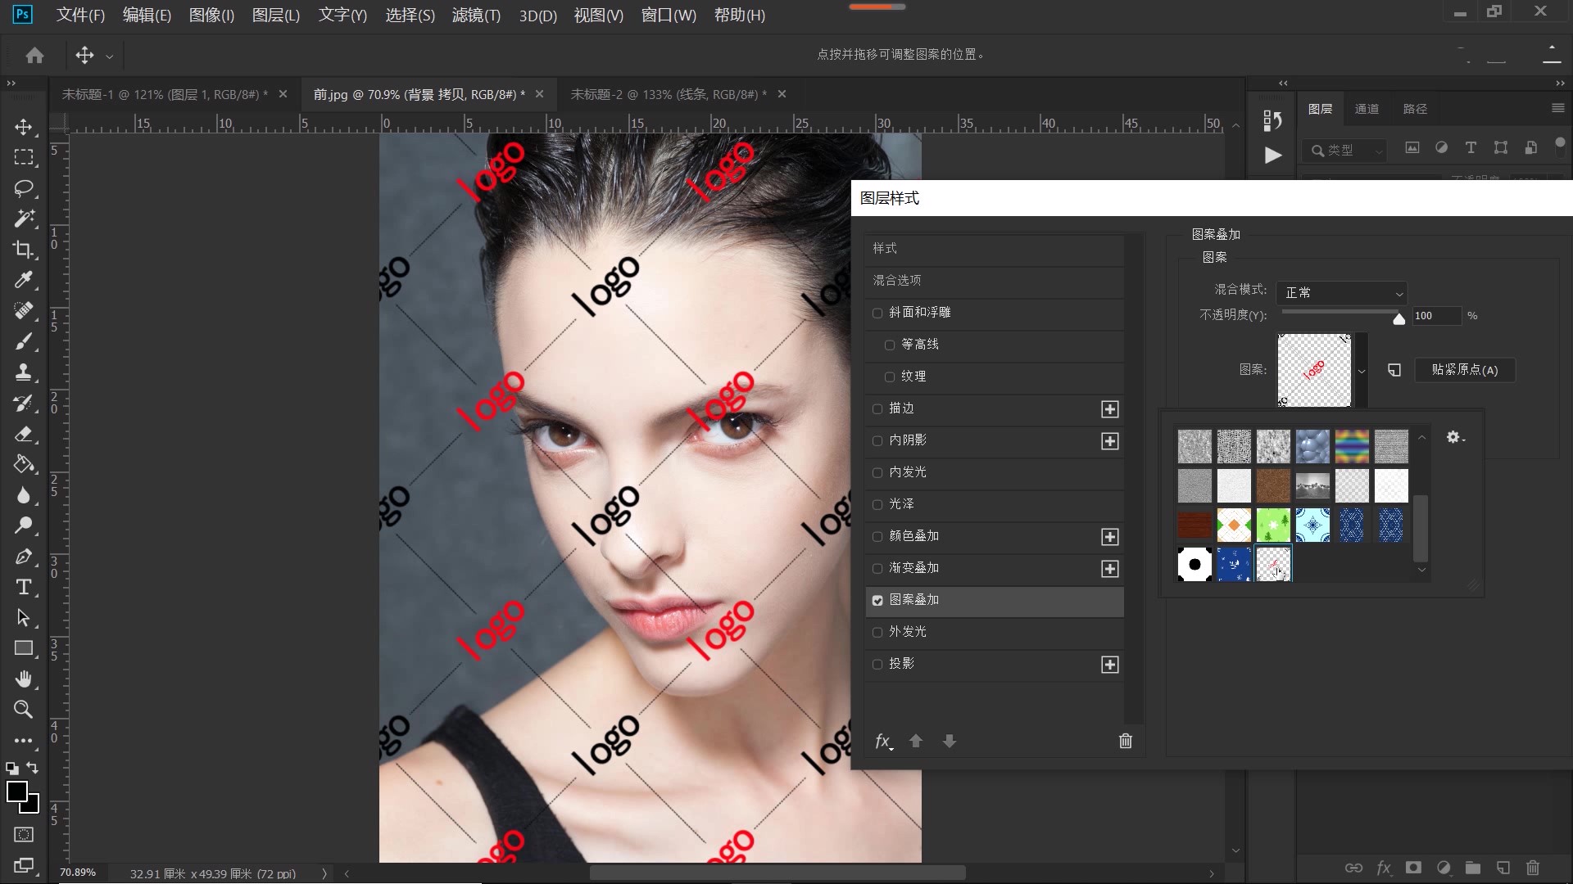The height and width of the screenshot is (884, 1573).
Task: Switch to the 通道 tab
Action: point(1367,108)
